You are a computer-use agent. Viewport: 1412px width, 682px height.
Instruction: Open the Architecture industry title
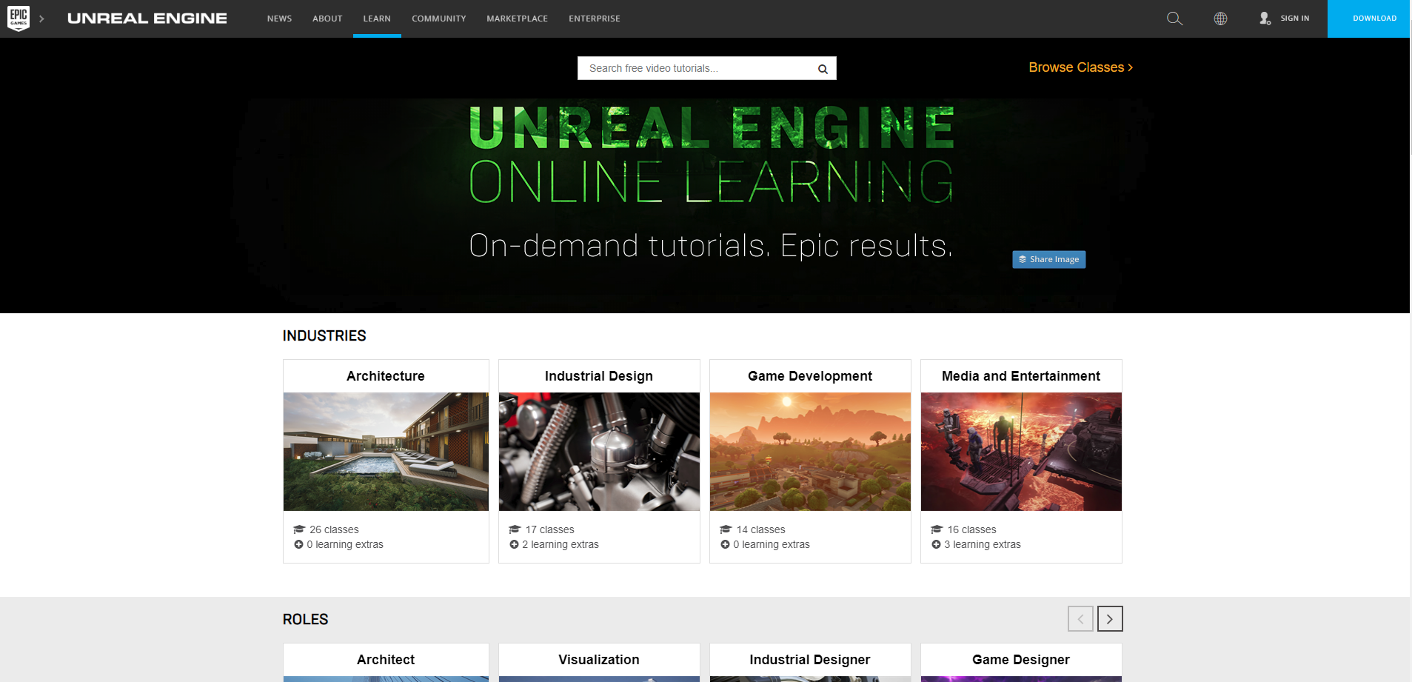tap(386, 376)
